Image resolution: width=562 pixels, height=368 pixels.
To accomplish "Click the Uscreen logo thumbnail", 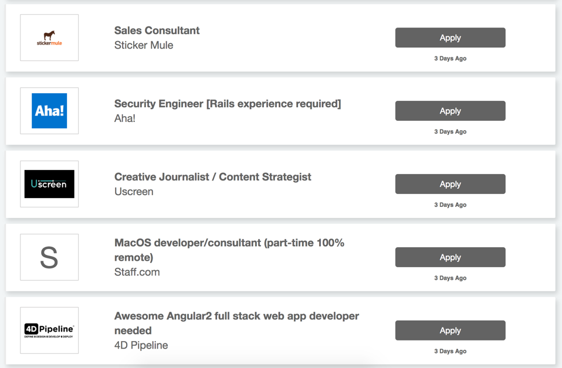I will click(x=49, y=184).
